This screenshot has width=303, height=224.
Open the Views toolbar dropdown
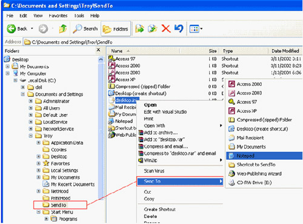click(196, 29)
